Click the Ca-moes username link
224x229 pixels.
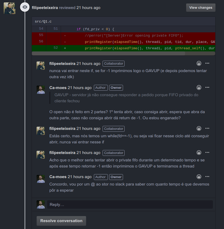point(58,87)
